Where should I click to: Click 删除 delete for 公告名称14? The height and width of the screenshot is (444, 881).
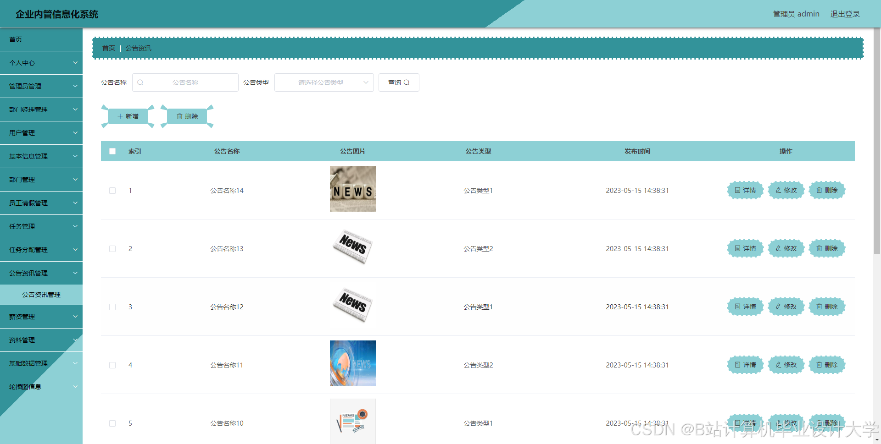coord(827,190)
